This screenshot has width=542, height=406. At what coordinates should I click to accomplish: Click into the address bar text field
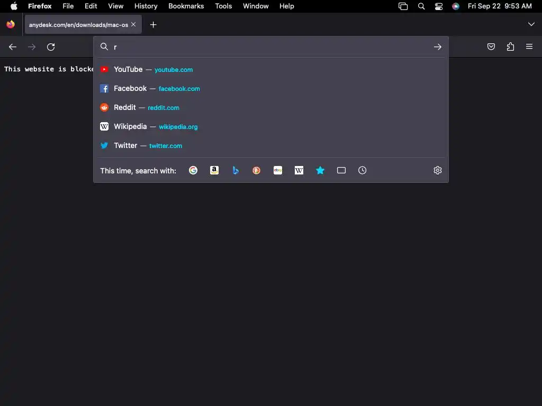tap(272, 47)
